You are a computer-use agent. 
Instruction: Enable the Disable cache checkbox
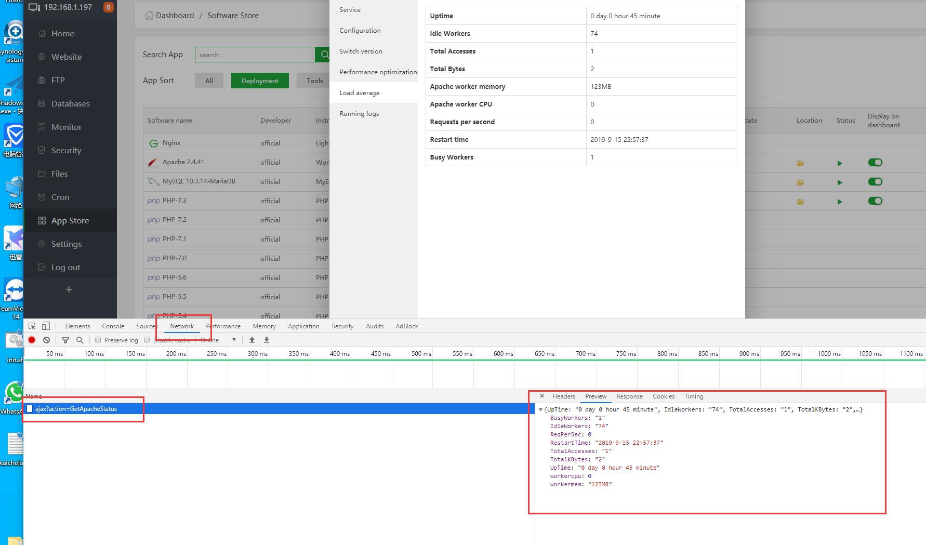click(147, 340)
